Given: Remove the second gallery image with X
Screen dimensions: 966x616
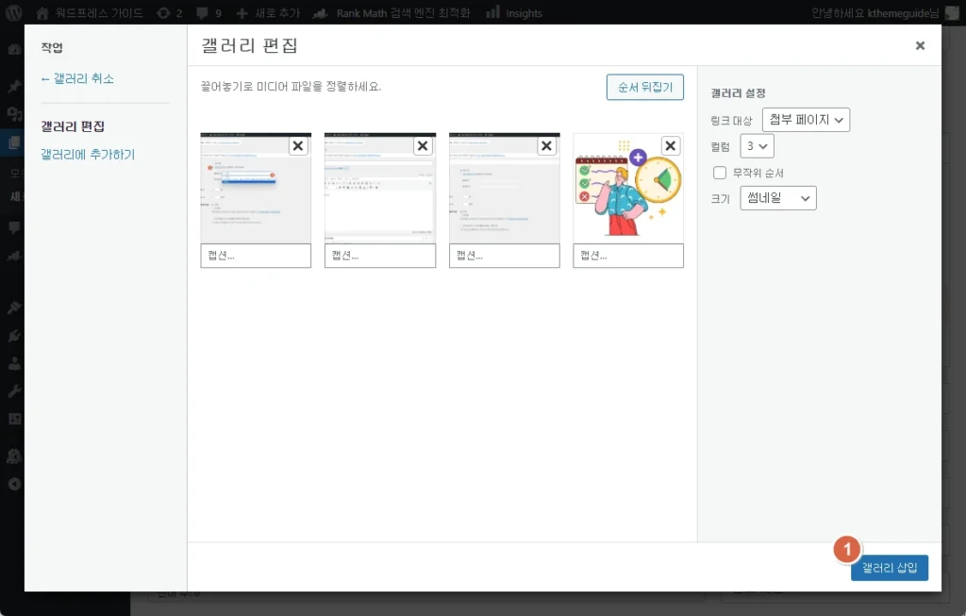Looking at the screenshot, I should tap(422, 145).
